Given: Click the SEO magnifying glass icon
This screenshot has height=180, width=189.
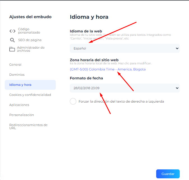Looking at the screenshot, I should click(12, 40).
